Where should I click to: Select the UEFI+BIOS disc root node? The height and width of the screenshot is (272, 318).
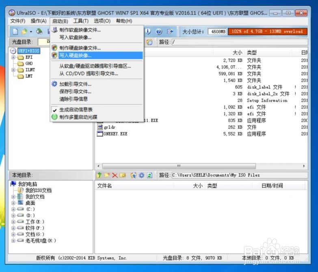pos(28,51)
